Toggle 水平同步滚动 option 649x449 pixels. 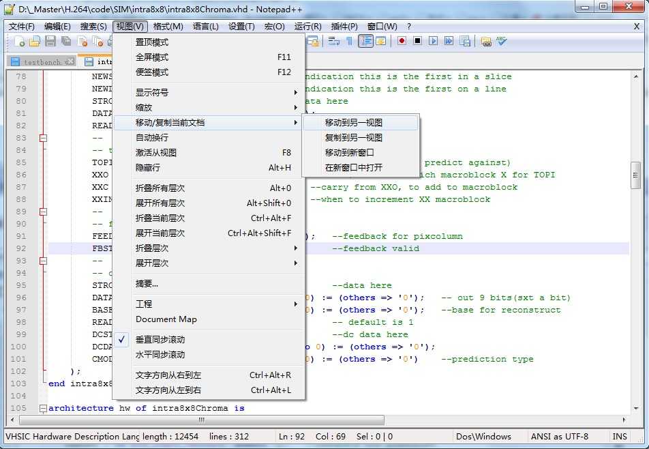click(x=209, y=355)
